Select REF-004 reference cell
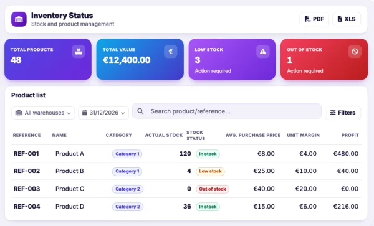This screenshot has width=374, height=226. [27, 207]
